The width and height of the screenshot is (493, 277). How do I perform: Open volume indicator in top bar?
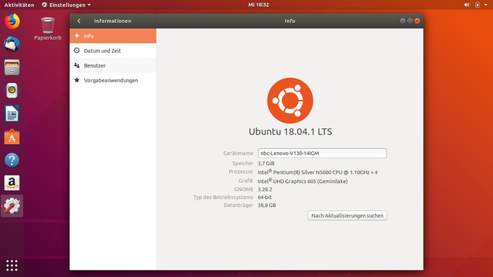[466, 5]
